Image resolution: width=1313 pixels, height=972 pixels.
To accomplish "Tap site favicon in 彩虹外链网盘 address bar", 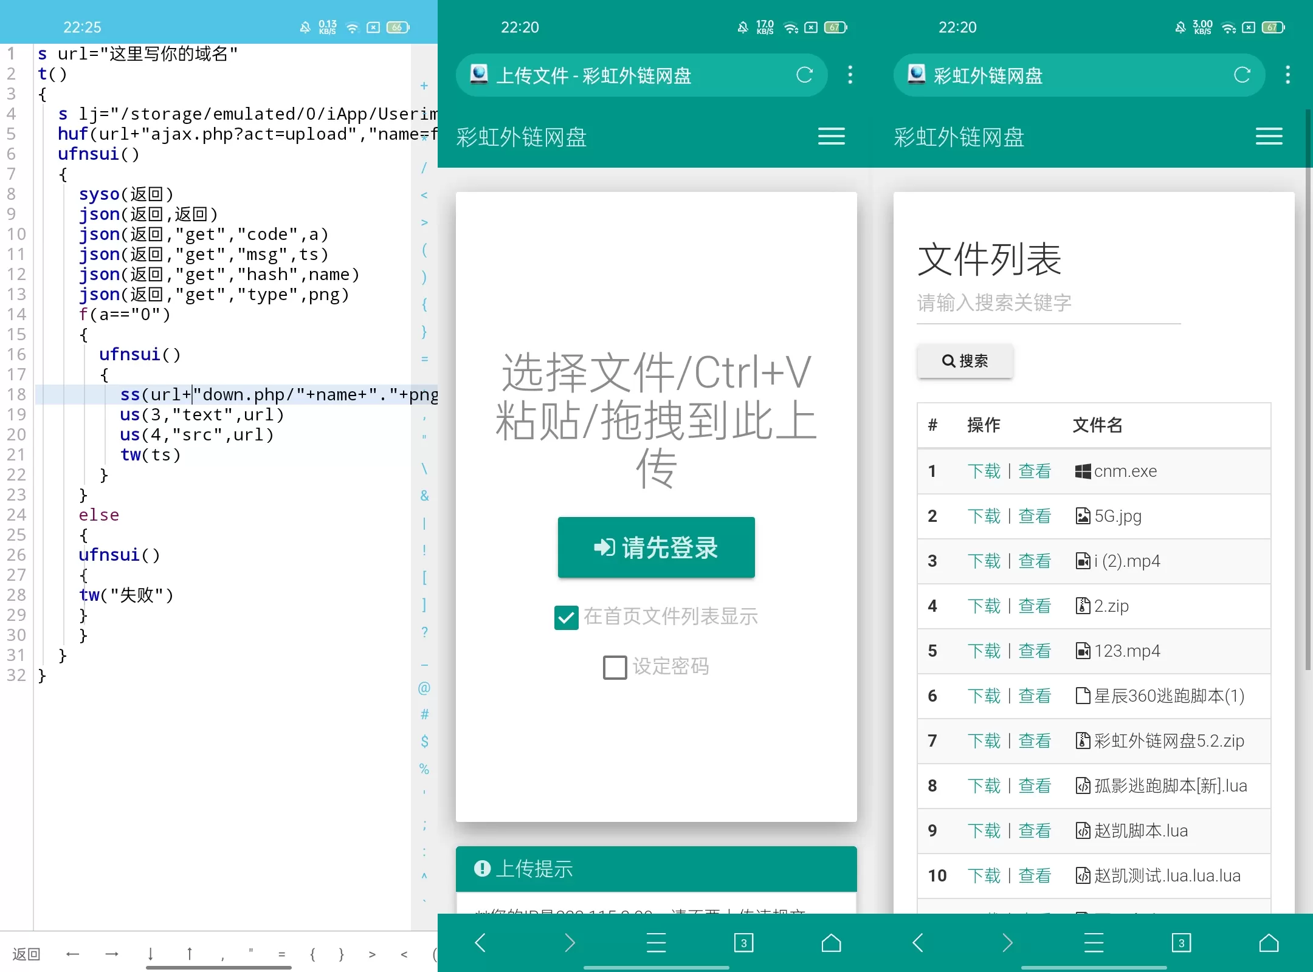I will pyautogui.click(x=917, y=74).
